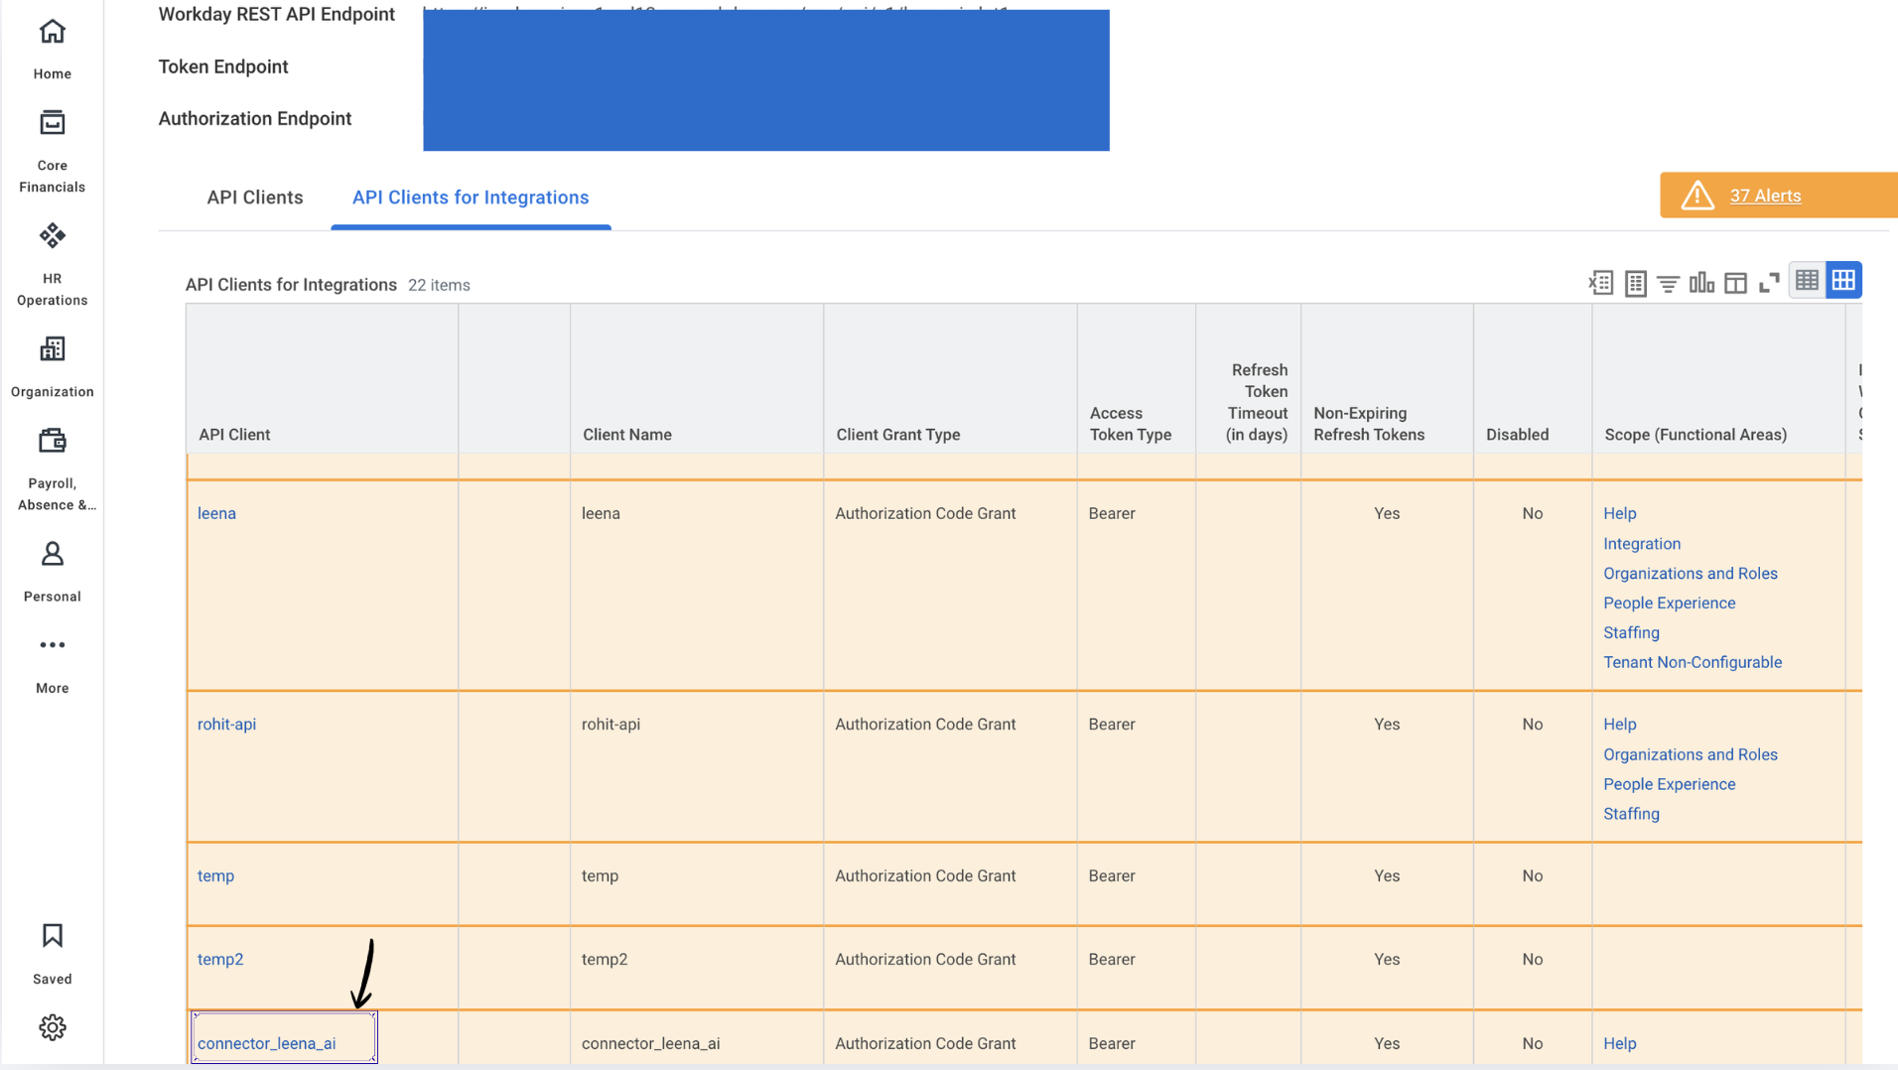Screen dimensions: 1898x1070
Task: Open the Home sidebar icon
Action: pos(52,49)
